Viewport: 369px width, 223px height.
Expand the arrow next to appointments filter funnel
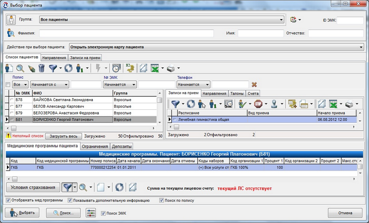(183, 104)
